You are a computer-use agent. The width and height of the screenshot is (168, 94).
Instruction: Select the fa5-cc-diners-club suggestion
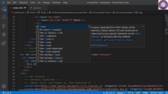[63, 61]
